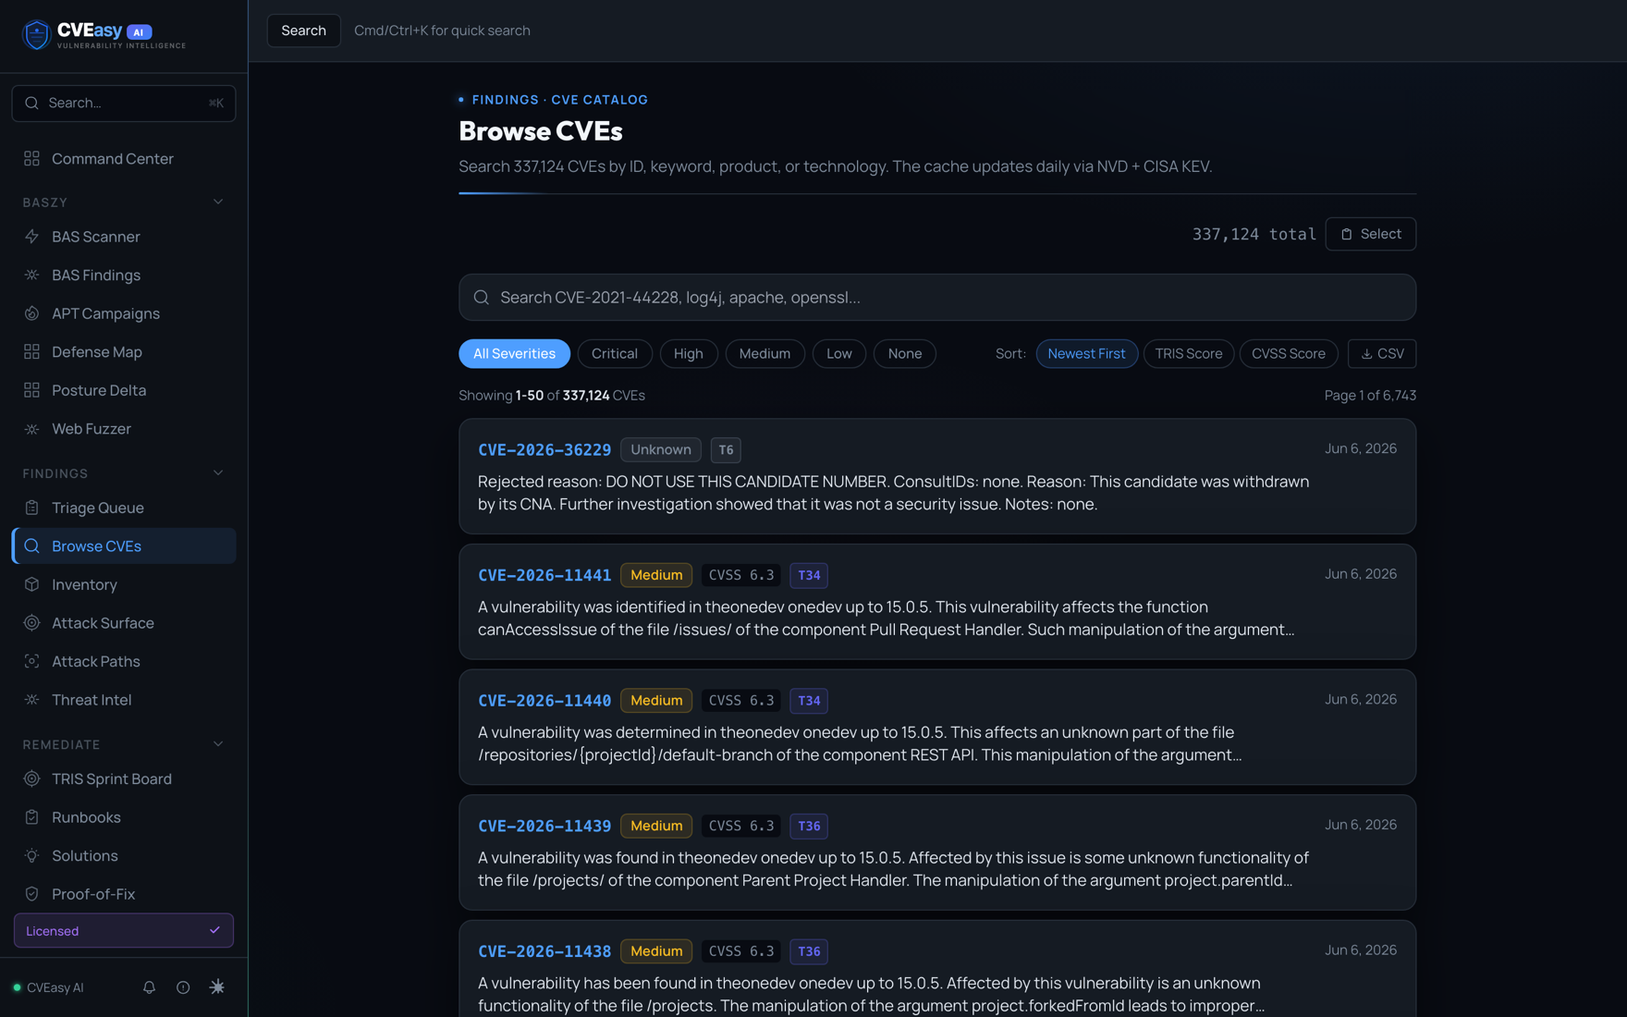Viewport: 1627px width, 1017px height.
Task: Click the Triage Queue clipboard icon
Action: pyautogui.click(x=31, y=508)
